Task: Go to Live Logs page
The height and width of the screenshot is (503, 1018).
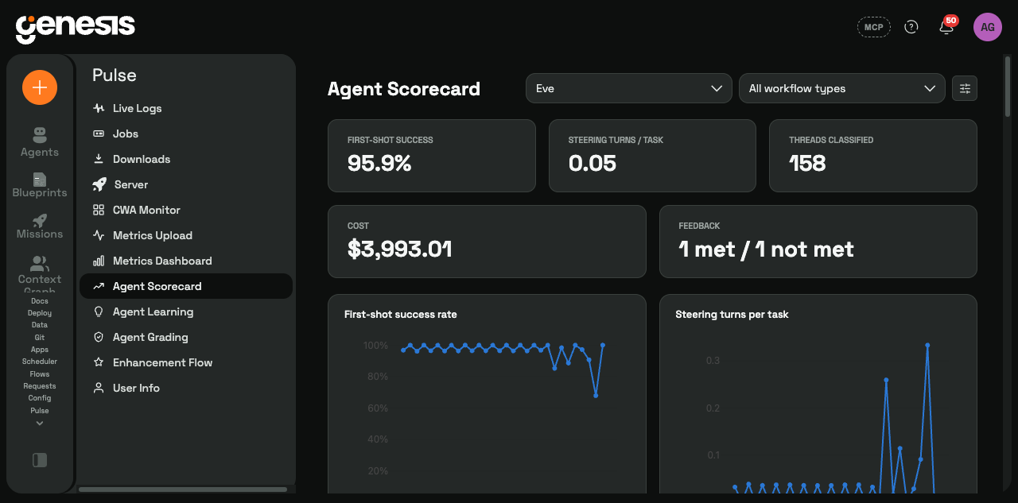Action: coord(186,108)
